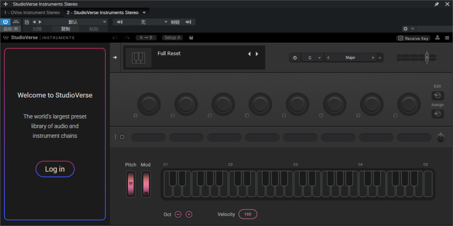Adjust the output level slider handle
This screenshot has width=453, height=226.
[x=427, y=58]
